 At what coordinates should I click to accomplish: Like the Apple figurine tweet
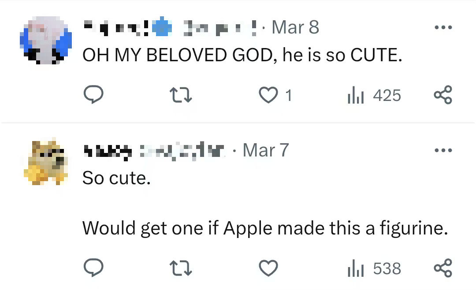point(268,268)
